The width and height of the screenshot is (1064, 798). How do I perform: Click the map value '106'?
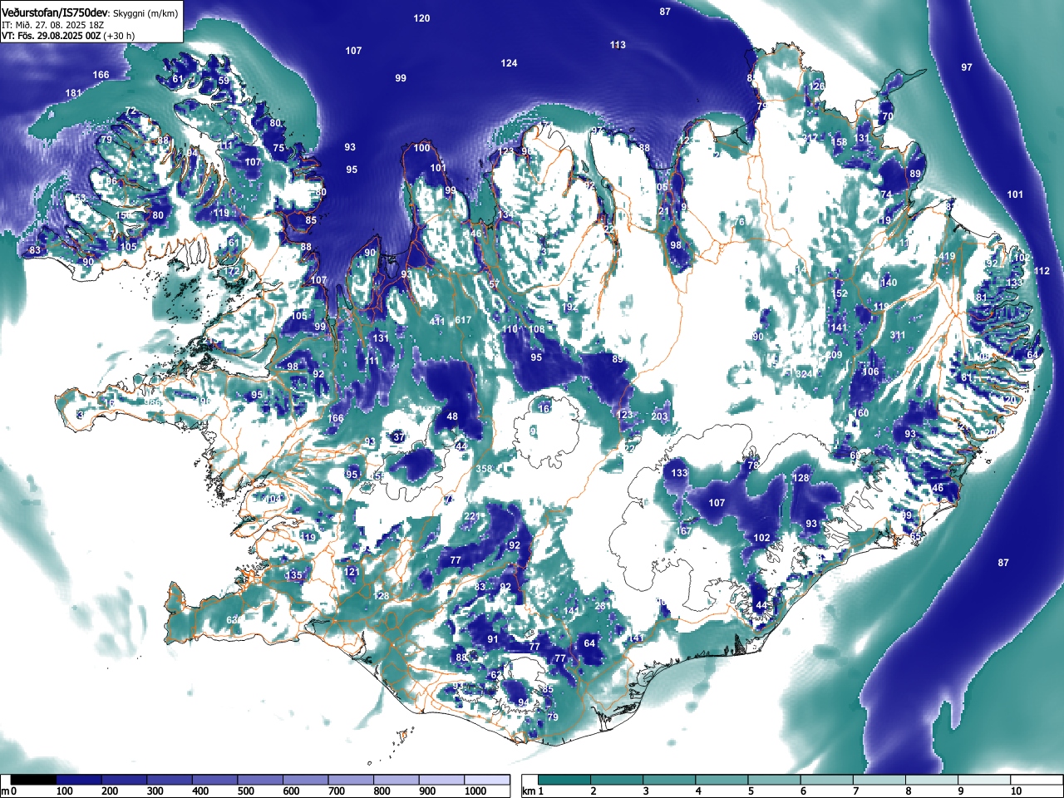click(870, 372)
